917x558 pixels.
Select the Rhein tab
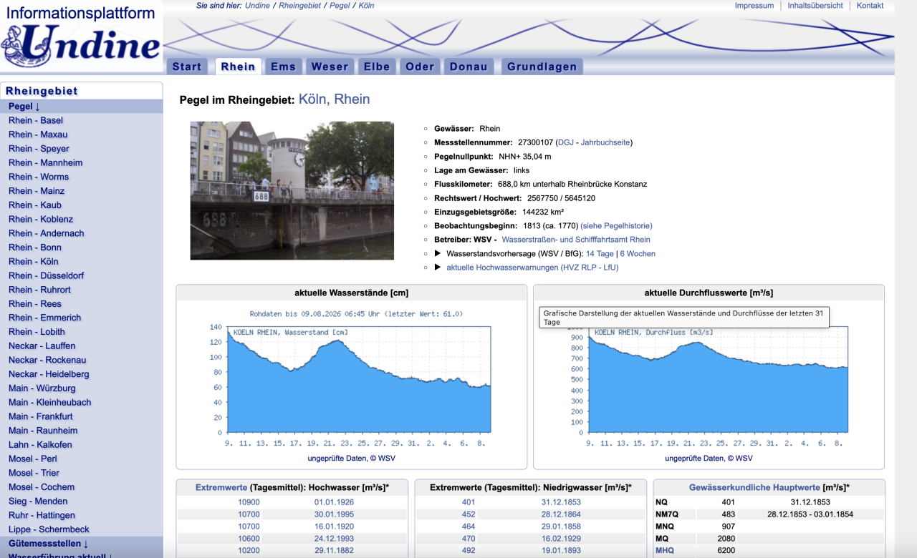tap(238, 67)
